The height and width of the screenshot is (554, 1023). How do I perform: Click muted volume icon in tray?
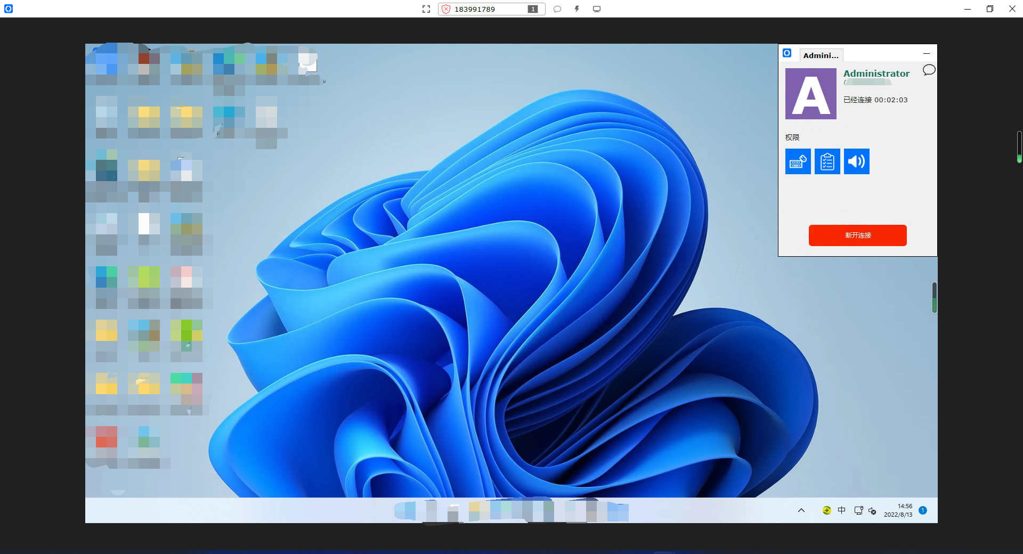[872, 511]
